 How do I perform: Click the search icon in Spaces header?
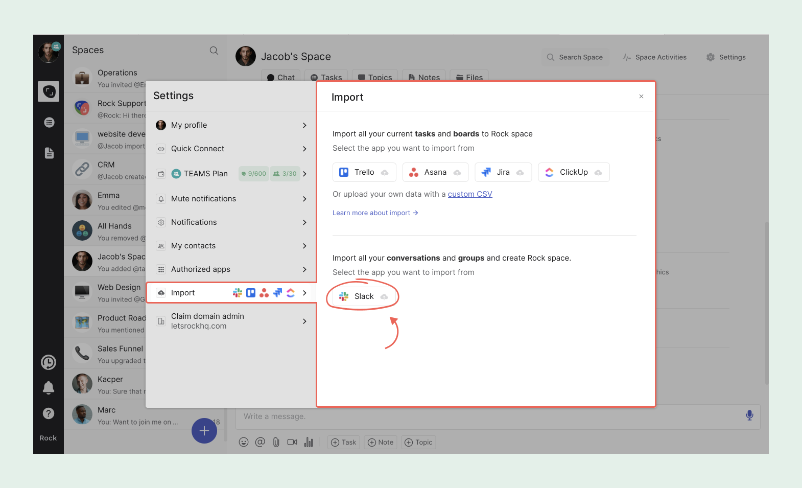[214, 50]
